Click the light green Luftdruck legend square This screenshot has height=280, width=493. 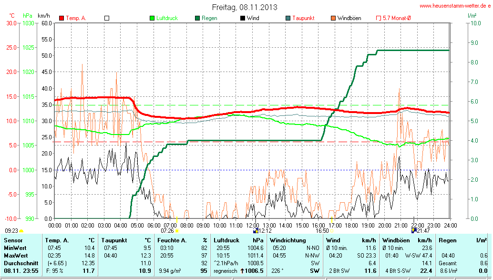[x=153, y=18]
